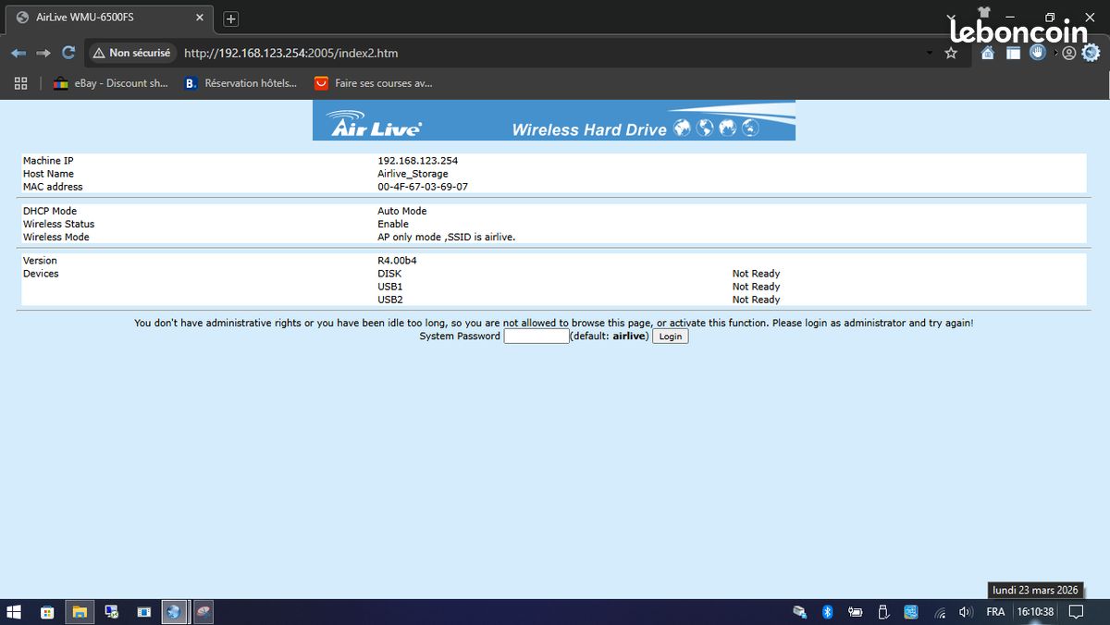This screenshot has width=1110, height=625.
Task: Click the 'Non sécurisé' security warning badge
Action: pyautogui.click(x=131, y=53)
